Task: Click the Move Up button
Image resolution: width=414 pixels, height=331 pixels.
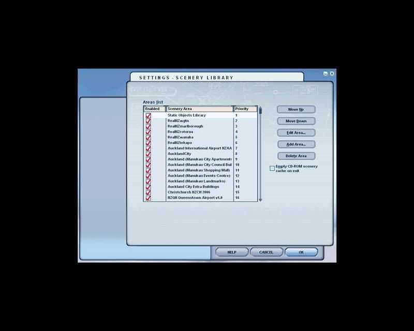Action: [296, 110]
